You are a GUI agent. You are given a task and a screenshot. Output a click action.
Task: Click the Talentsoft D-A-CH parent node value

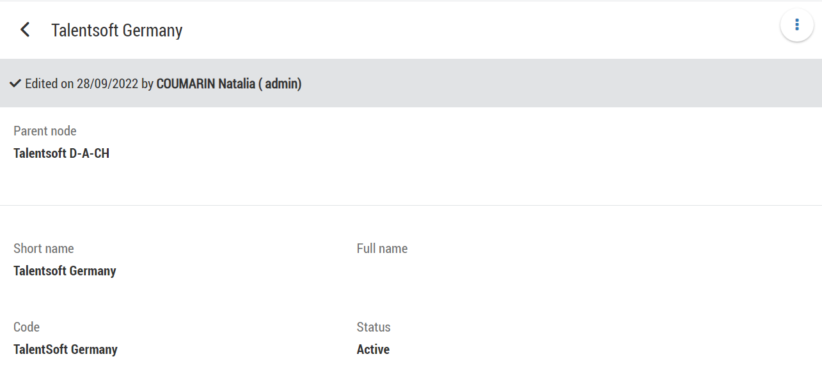pos(61,153)
